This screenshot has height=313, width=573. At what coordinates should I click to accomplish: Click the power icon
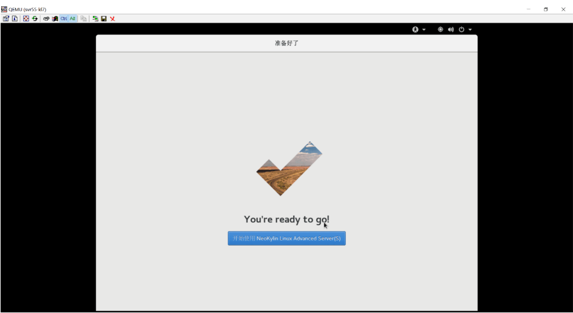pyautogui.click(x=462, y=29)
